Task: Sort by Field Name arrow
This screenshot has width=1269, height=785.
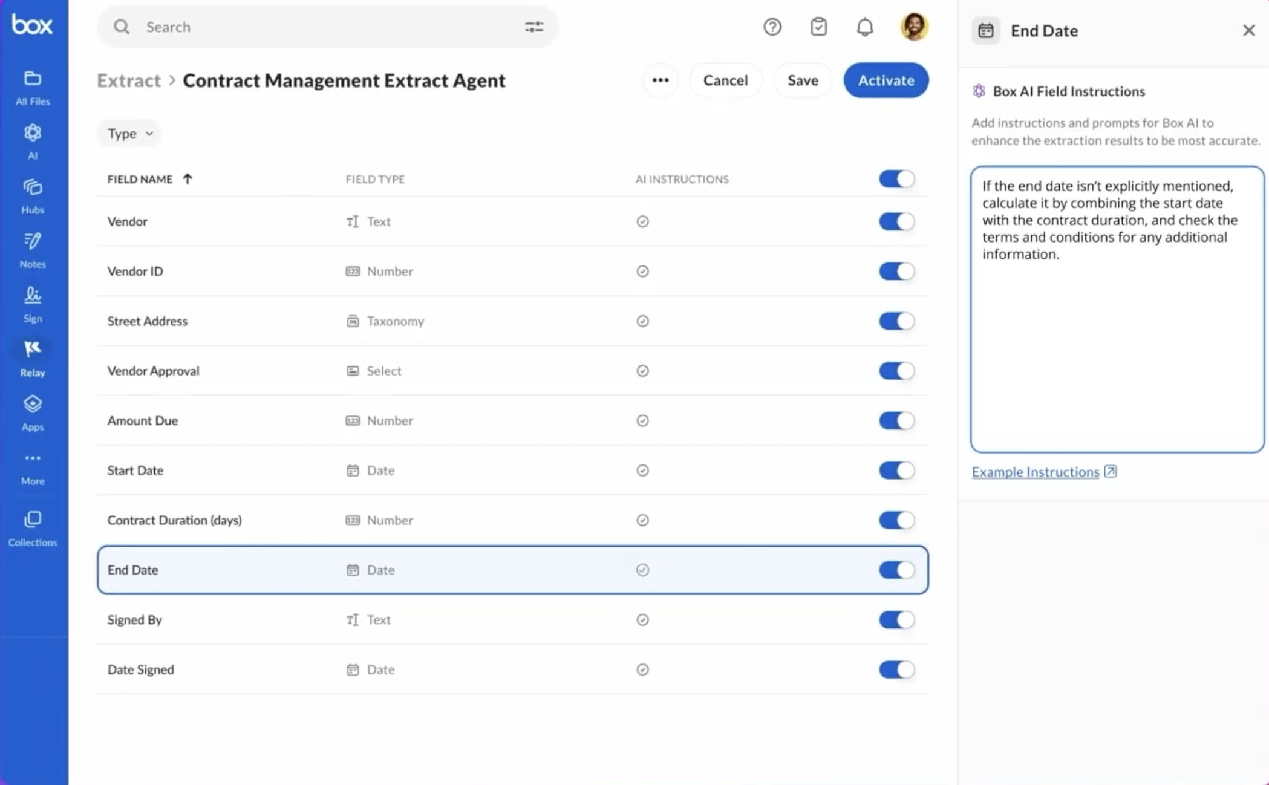Action: [x=188, y=179]
